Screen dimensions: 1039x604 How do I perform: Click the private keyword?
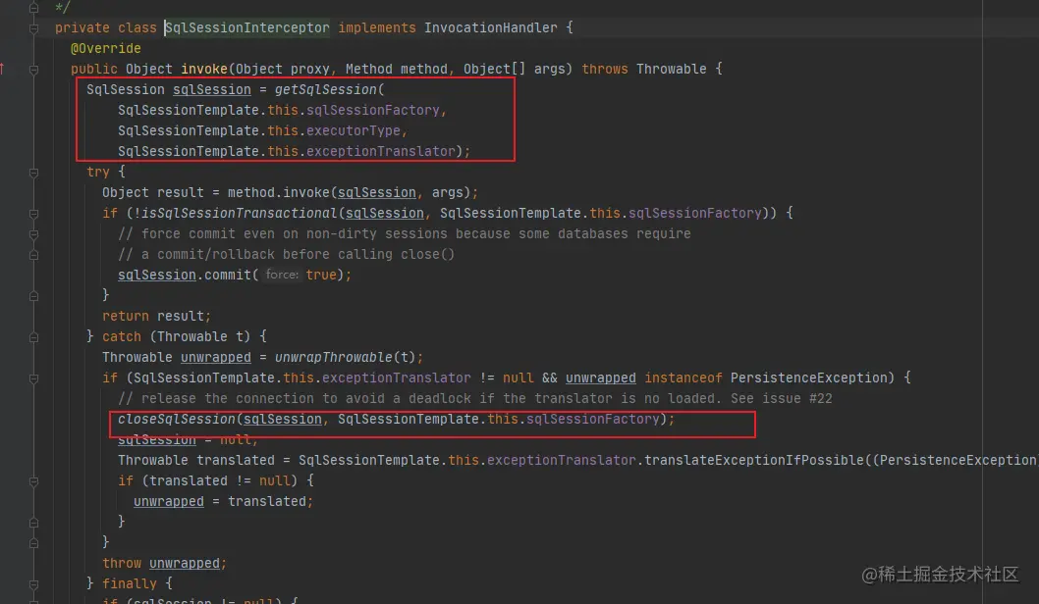coord(82,27)
